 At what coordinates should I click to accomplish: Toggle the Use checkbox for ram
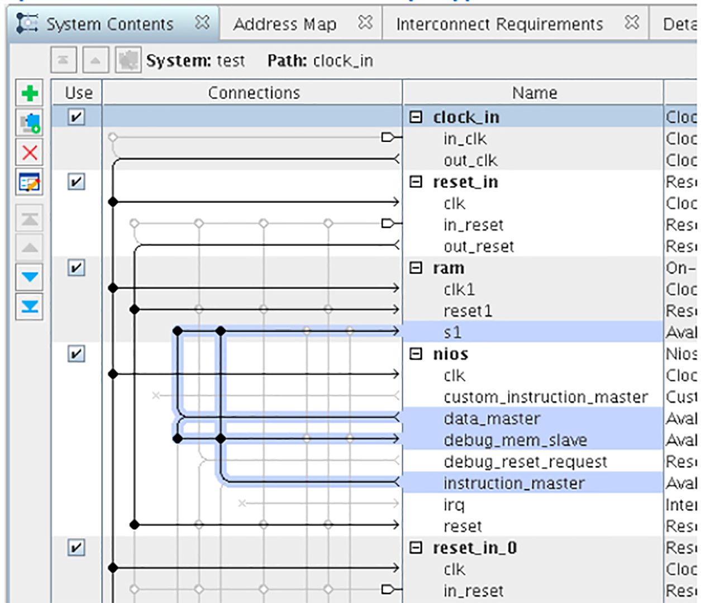coord(76,268)
